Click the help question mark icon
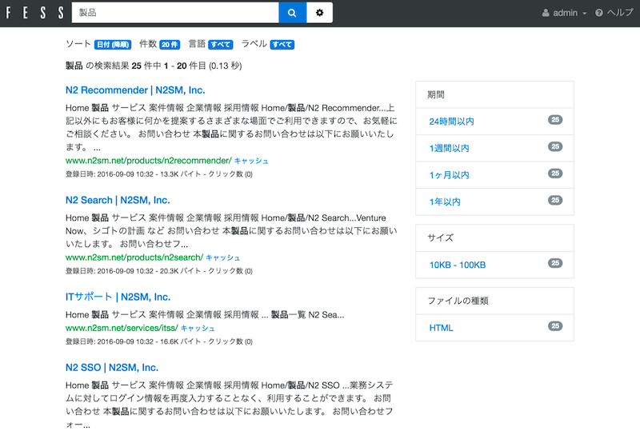 (598, 13)
